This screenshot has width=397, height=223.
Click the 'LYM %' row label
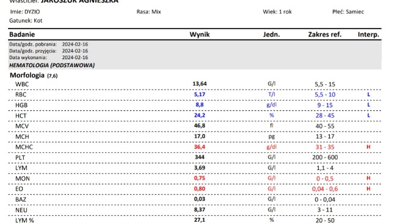coord(24,220)
